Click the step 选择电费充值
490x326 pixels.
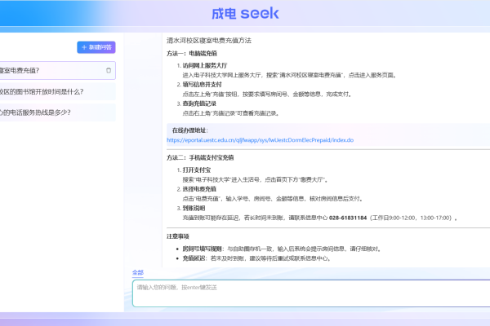[x=199, y=189]
